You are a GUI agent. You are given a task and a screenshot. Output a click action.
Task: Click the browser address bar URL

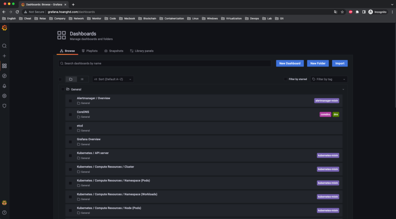pyautogui.click(x=71, y=12)
